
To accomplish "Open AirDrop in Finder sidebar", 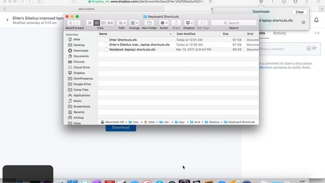I will (78, 118).
